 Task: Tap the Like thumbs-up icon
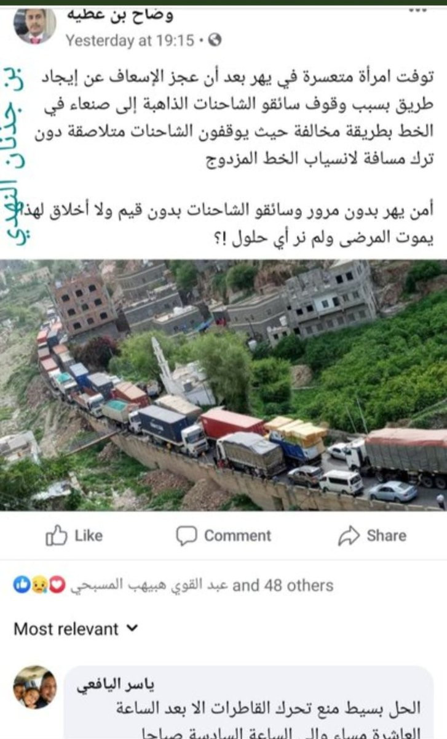pos(56,536)
